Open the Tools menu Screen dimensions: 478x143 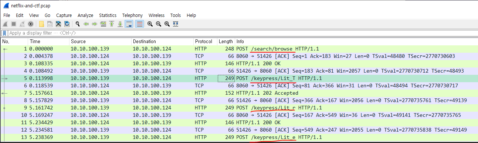point(176,15)
